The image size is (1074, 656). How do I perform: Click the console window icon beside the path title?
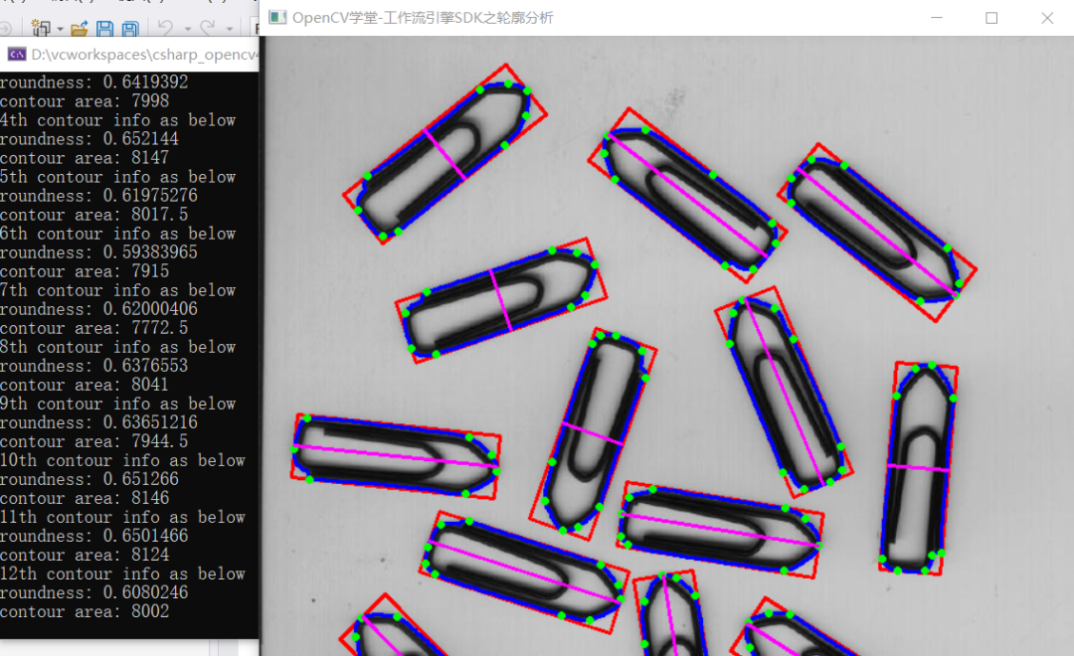coord(17,54)
